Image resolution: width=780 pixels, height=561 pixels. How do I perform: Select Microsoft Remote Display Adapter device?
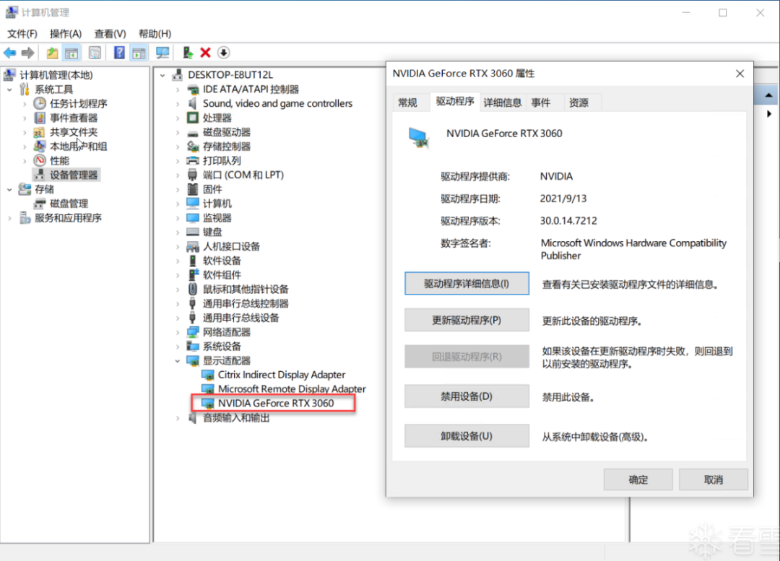pyautogui.click(x=292, y=389)
